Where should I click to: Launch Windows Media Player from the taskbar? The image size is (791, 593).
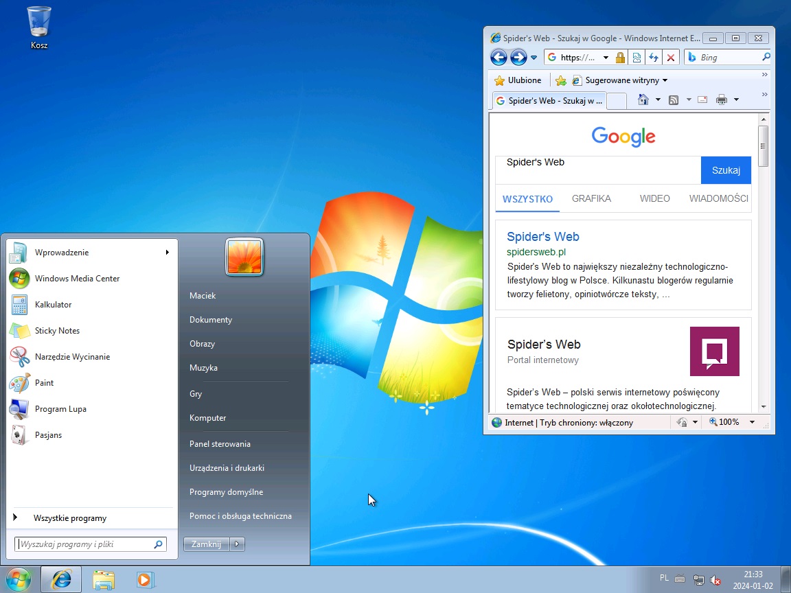146,580
